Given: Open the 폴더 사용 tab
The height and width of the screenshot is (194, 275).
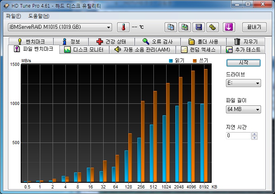Looking at the screenshot, I should tap(203, 42).
